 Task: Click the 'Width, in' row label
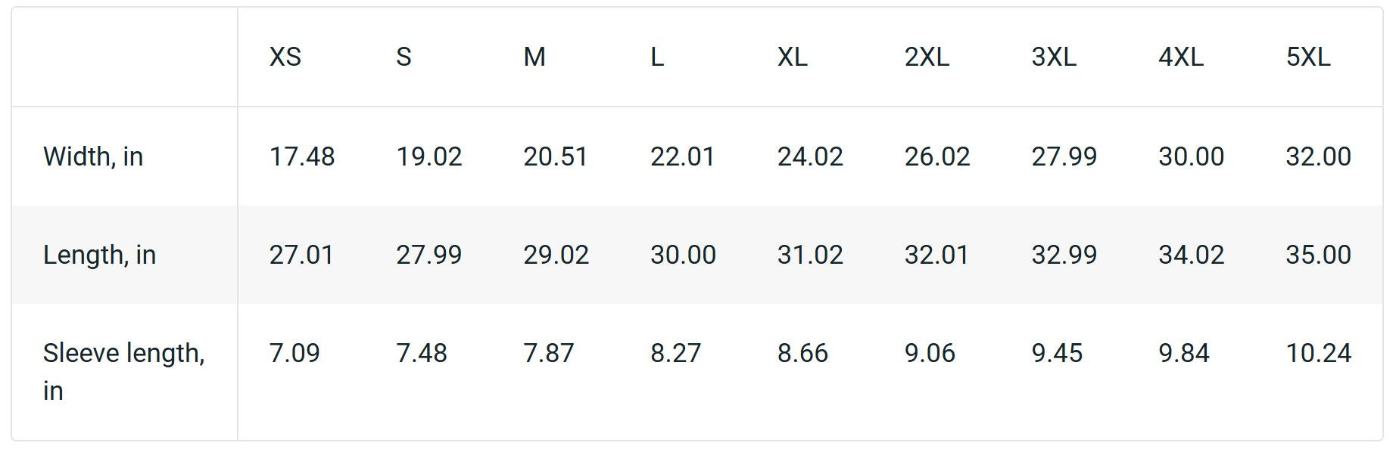93,156
